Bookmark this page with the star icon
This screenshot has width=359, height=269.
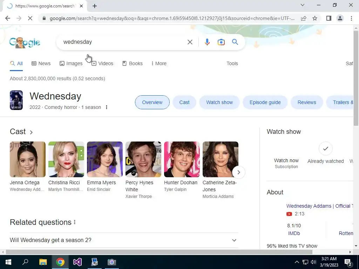click(315, 18)
